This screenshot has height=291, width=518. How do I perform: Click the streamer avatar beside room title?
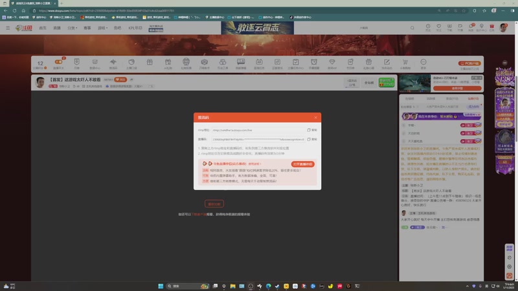tap(40, 82)
